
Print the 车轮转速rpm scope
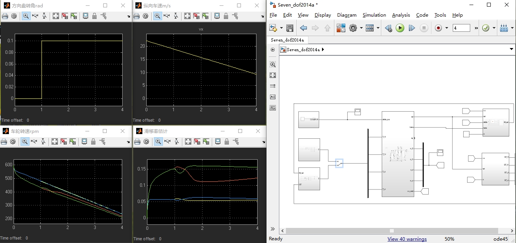[x=4, y=141]
